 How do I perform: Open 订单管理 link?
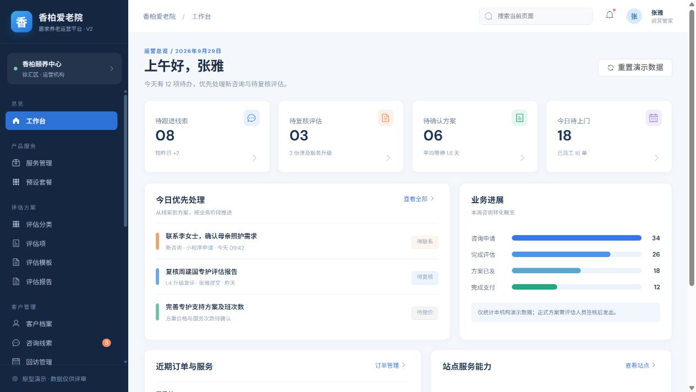pos(390,365)
